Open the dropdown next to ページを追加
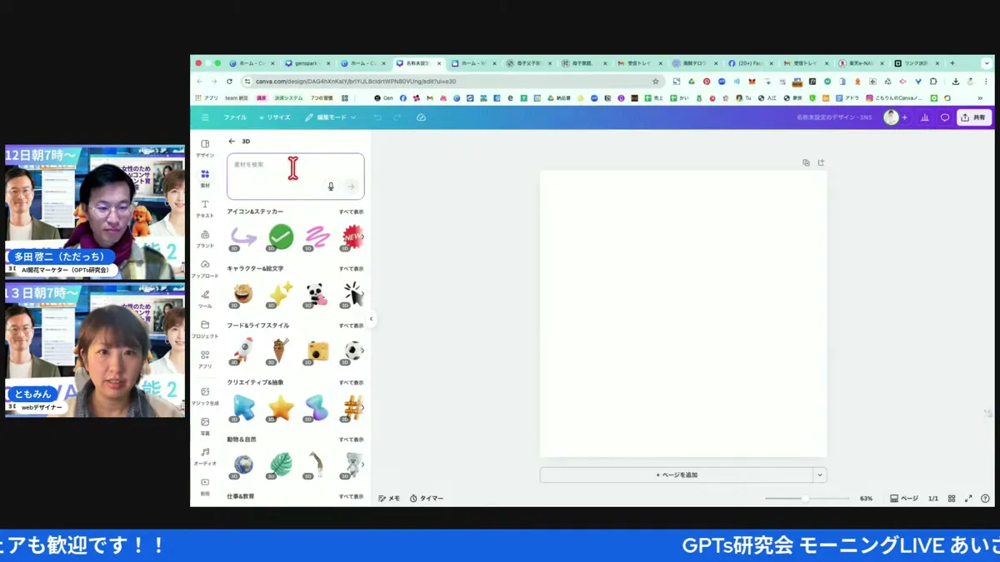This screenshot has width=1000, height=562. (820, 475)
